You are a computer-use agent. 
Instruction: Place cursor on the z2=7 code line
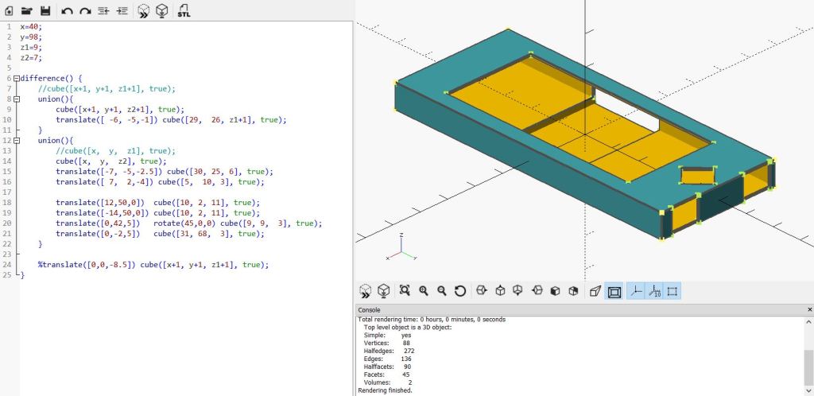pyautogui.click(x=32, y=58)
